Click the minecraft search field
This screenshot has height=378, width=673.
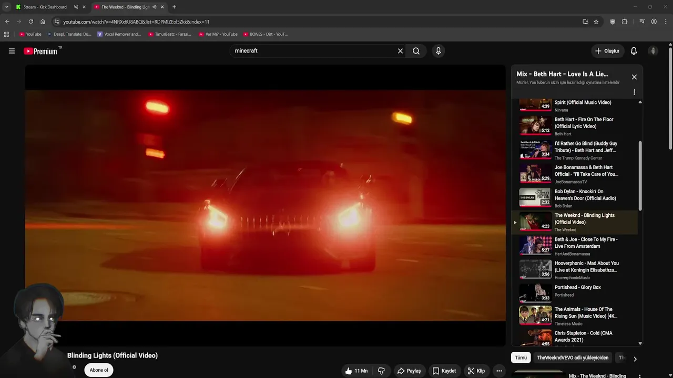point(313,51)
